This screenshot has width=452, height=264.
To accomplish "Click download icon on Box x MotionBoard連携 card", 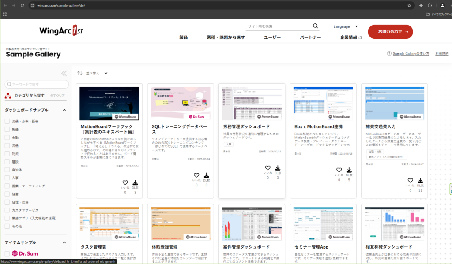I will tap(349, 170).
